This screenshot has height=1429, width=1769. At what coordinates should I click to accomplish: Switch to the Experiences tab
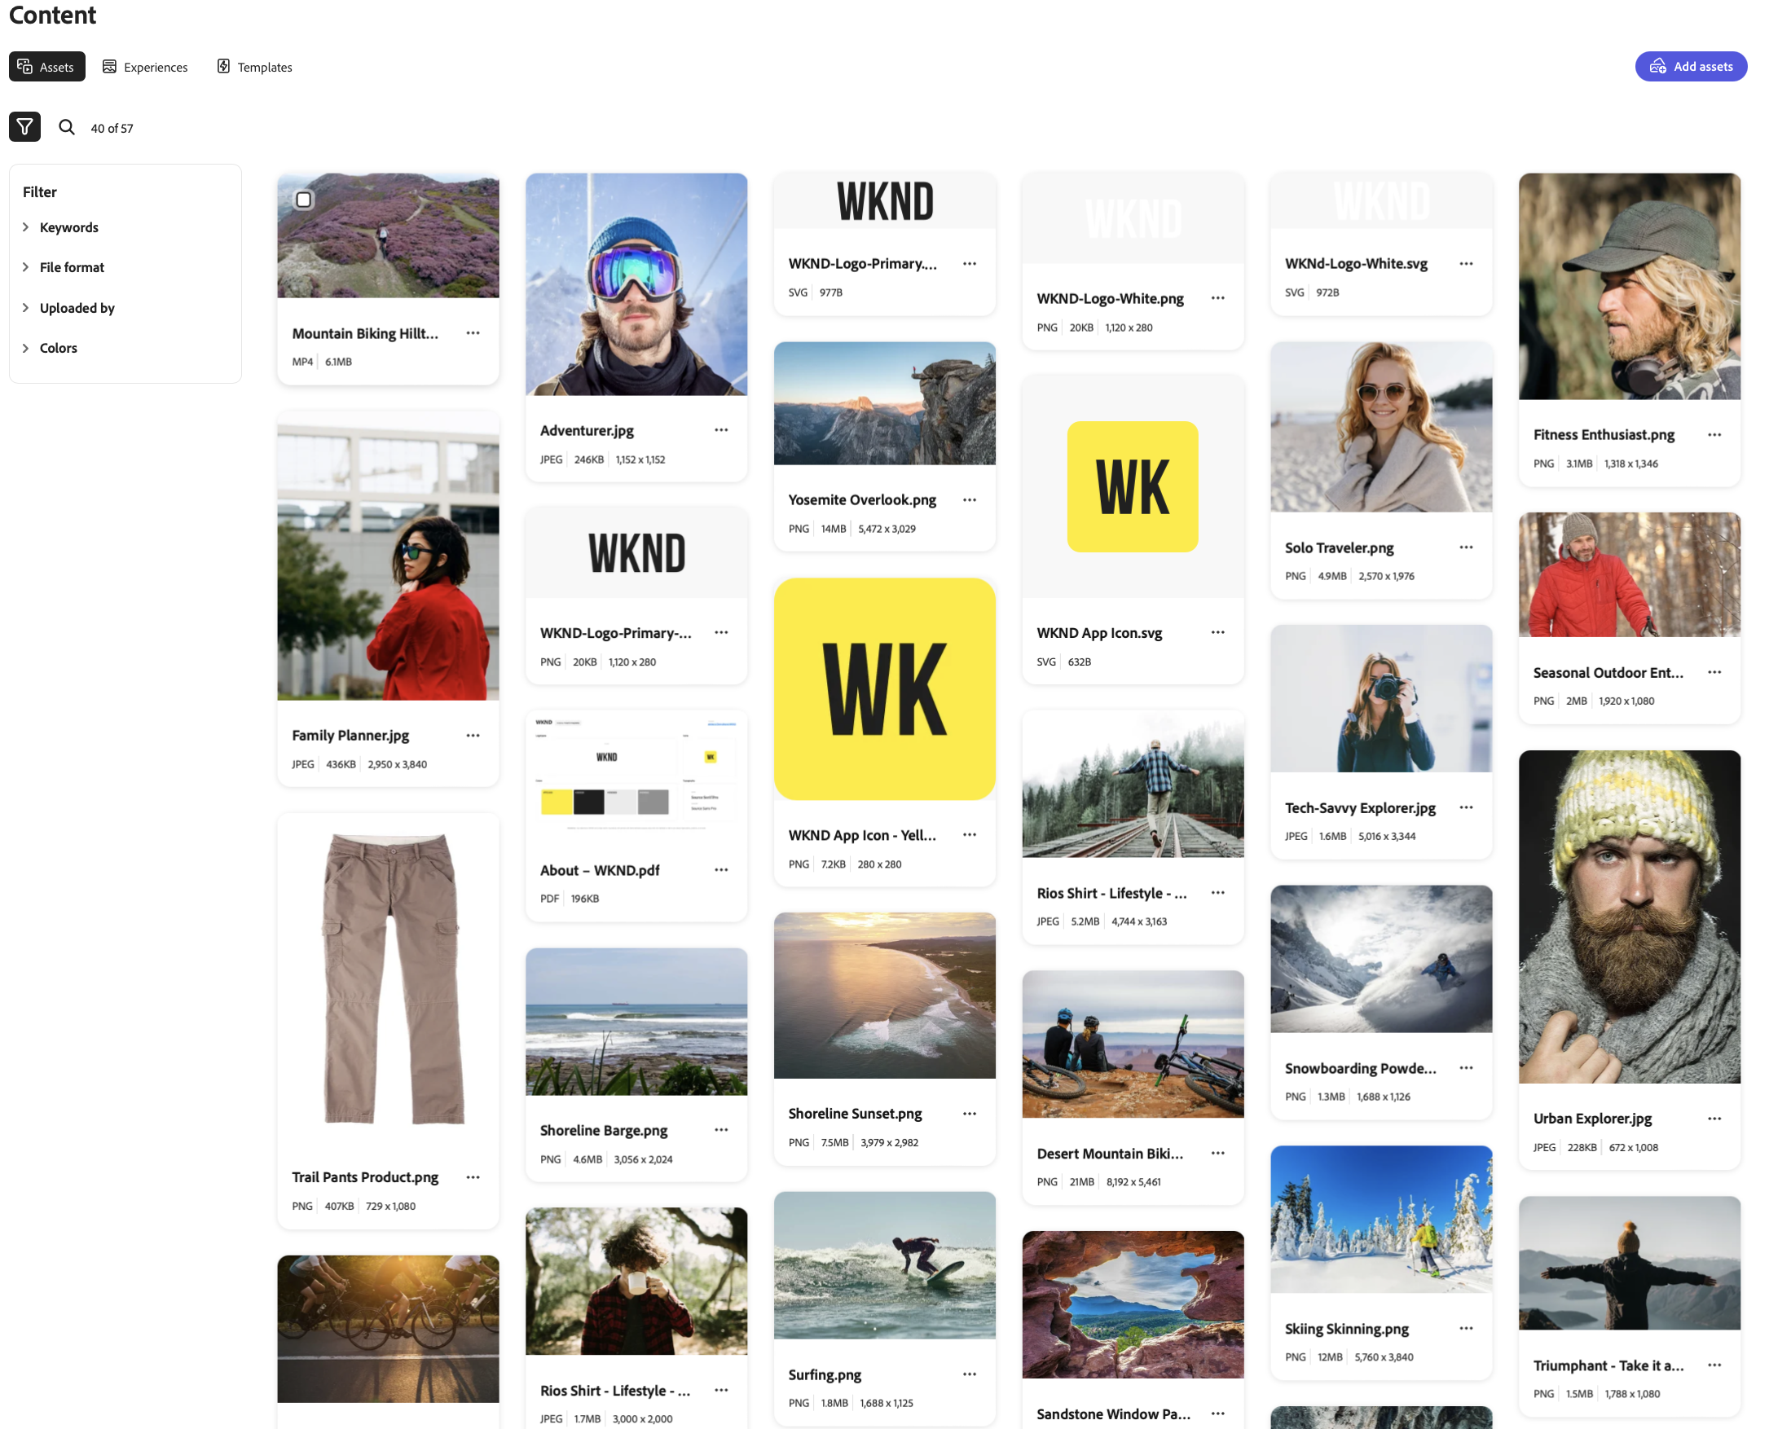pyautogui.click(x=145, y=67)
